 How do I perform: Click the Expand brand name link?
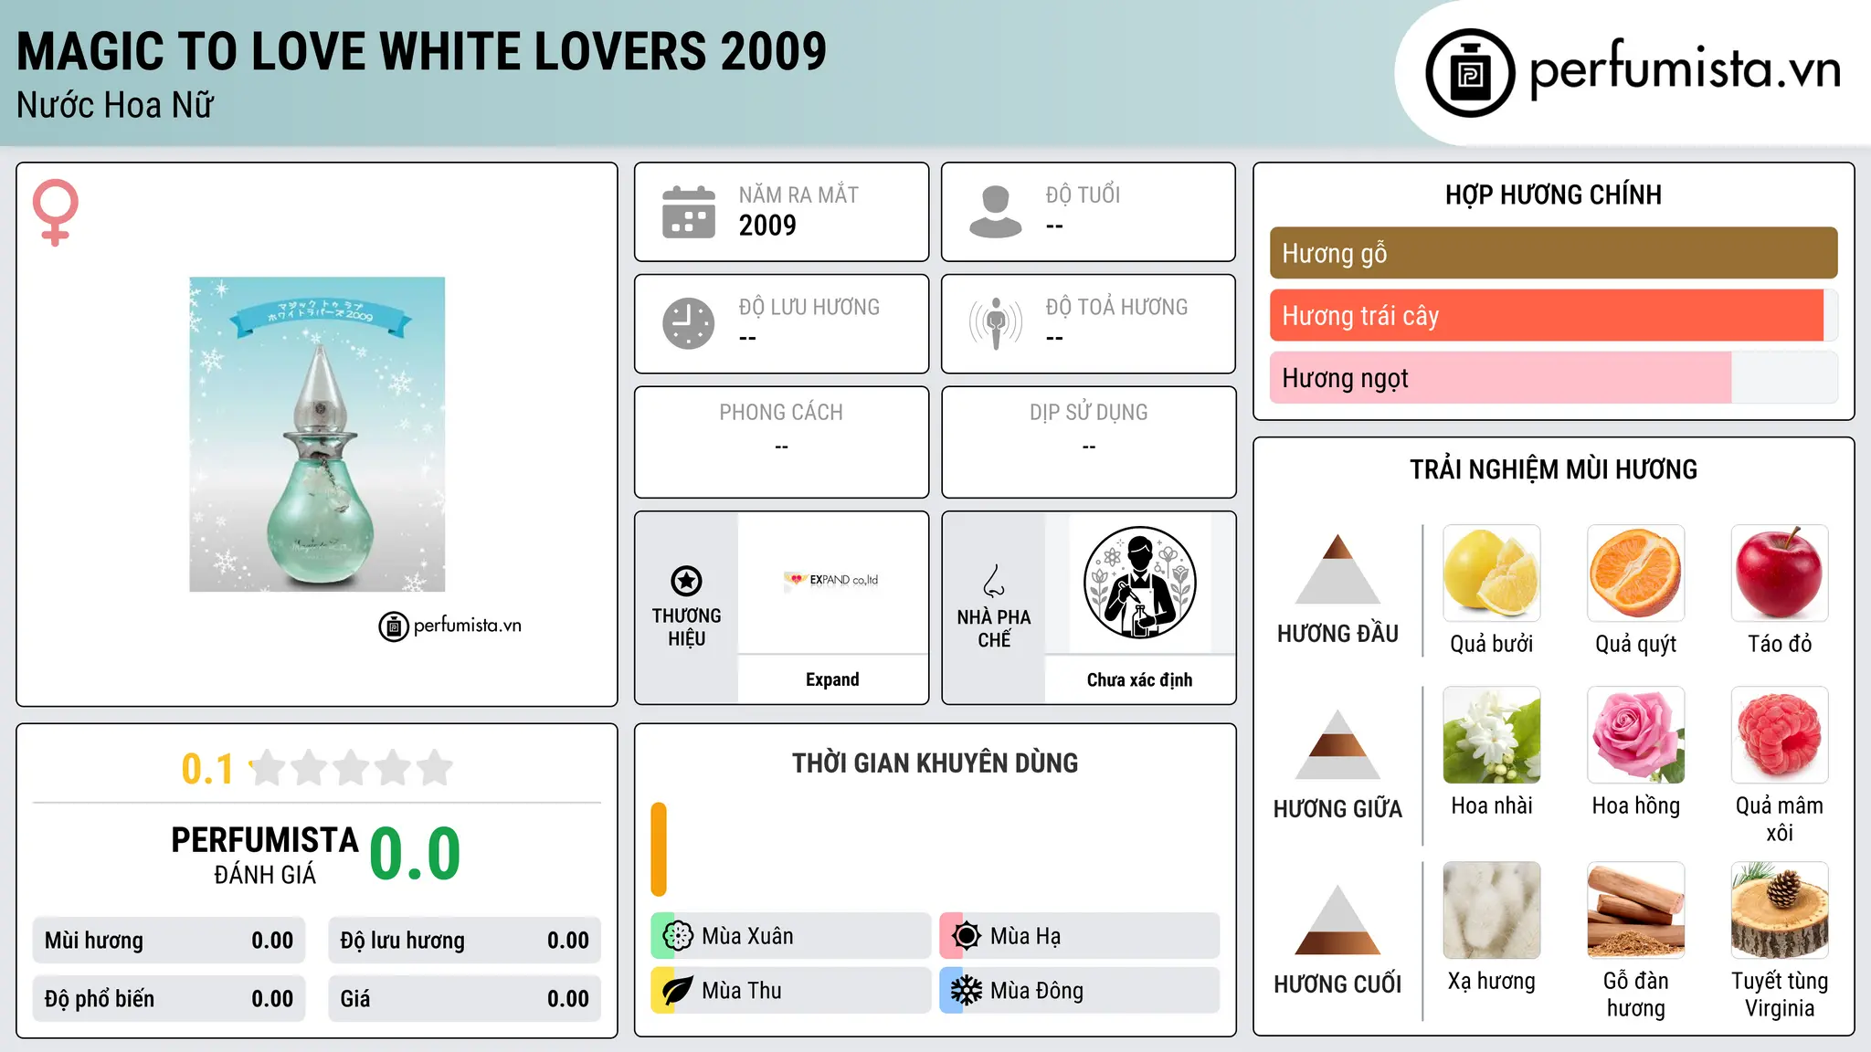point(832,679)
